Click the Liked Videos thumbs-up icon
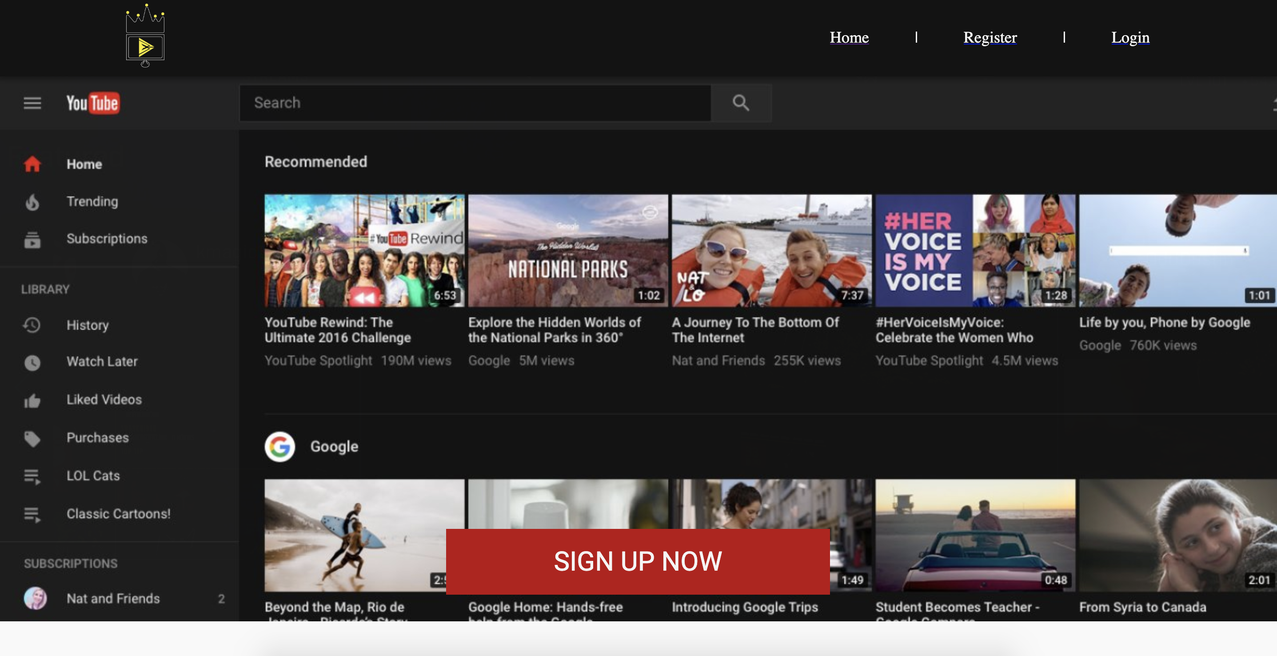The height and width of the screenshot is (656, 1277). pos(32,400)
